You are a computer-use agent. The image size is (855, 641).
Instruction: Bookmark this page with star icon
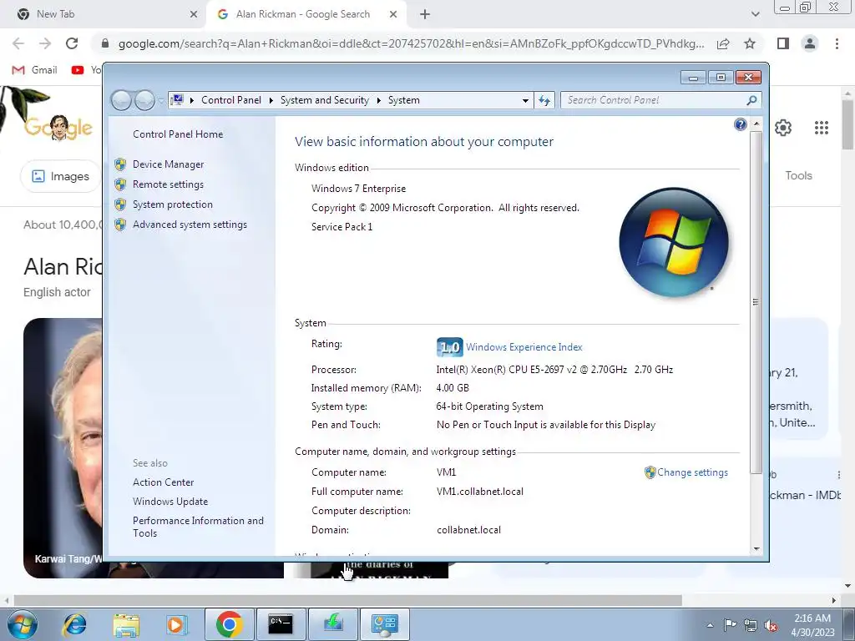click(750, 43)
